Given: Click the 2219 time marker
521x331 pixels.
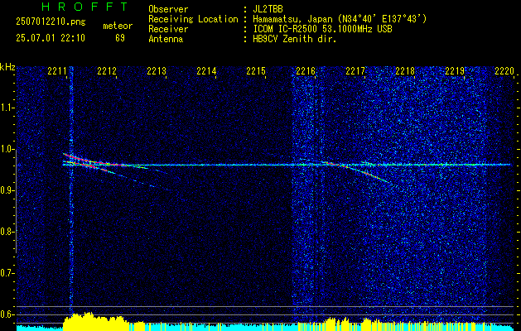Looking at the screenshot, I should (454, 71).
